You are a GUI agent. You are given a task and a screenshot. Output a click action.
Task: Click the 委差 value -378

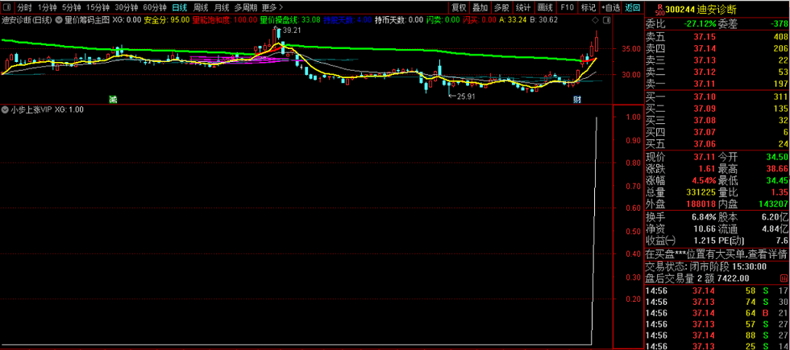tap(778, 23)
